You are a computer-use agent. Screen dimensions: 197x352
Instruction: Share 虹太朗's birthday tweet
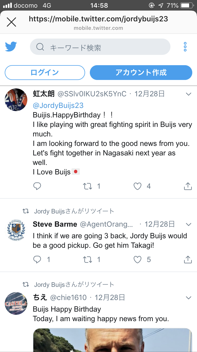point(188,186)
